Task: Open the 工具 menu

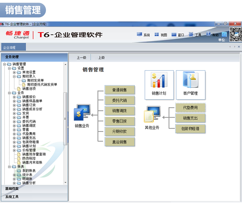Action: (195, 35)
